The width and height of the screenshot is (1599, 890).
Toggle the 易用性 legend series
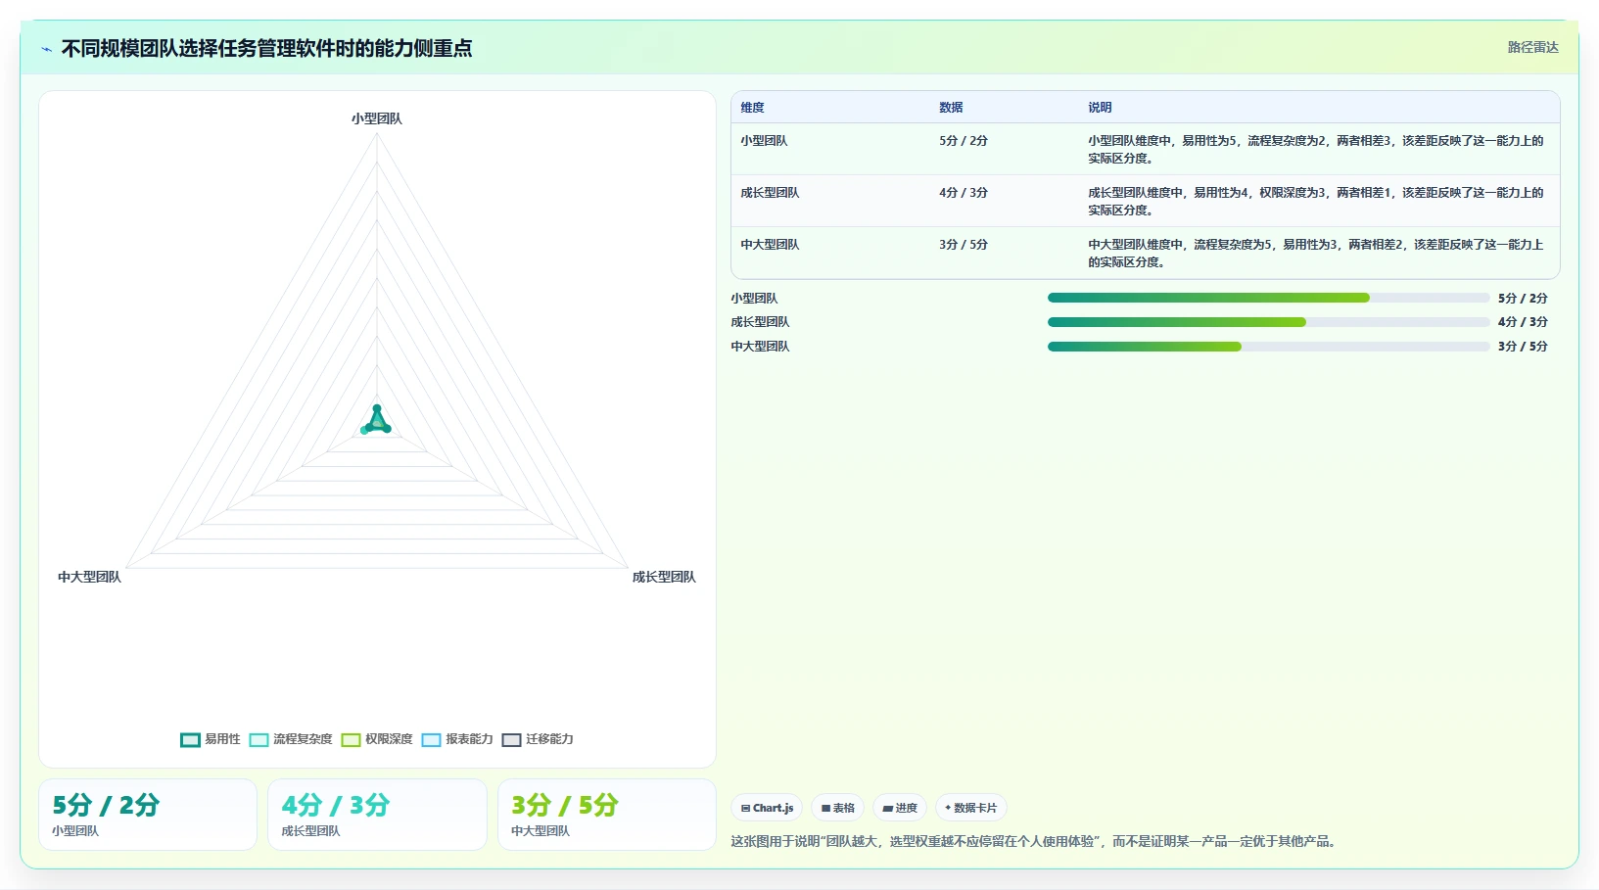coord(211,739)
